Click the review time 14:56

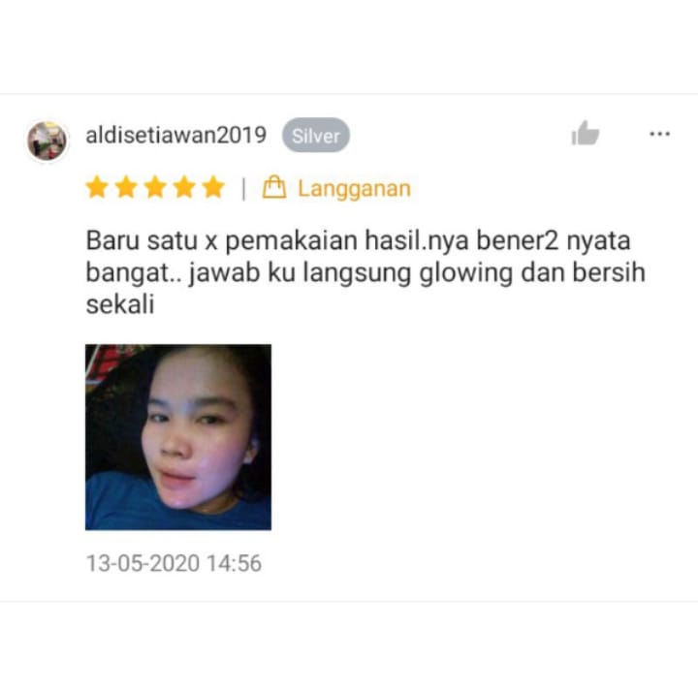pos(235,563)
